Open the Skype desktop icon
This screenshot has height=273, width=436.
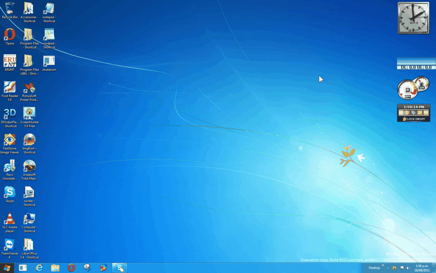pyautogui.click(x=9, y=192)
